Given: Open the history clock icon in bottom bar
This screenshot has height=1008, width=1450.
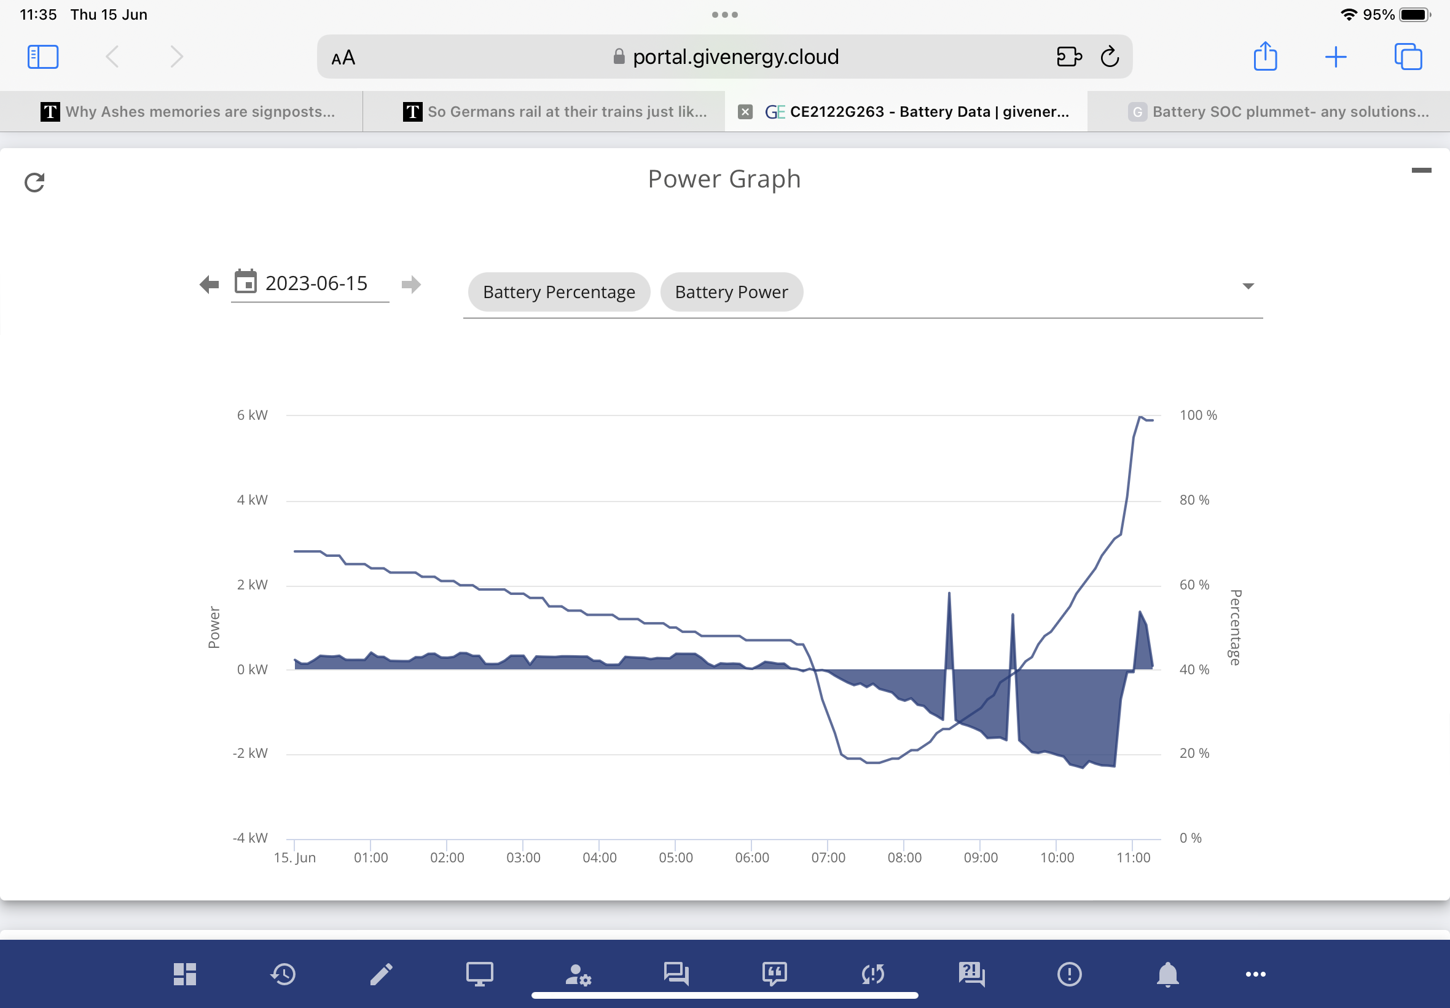Looking at the screenshot, I should point(283,974).
